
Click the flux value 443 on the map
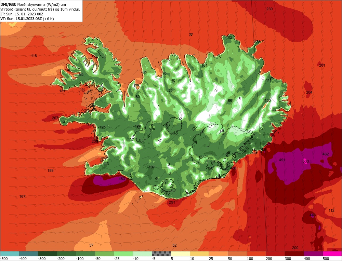click(313, 215)
